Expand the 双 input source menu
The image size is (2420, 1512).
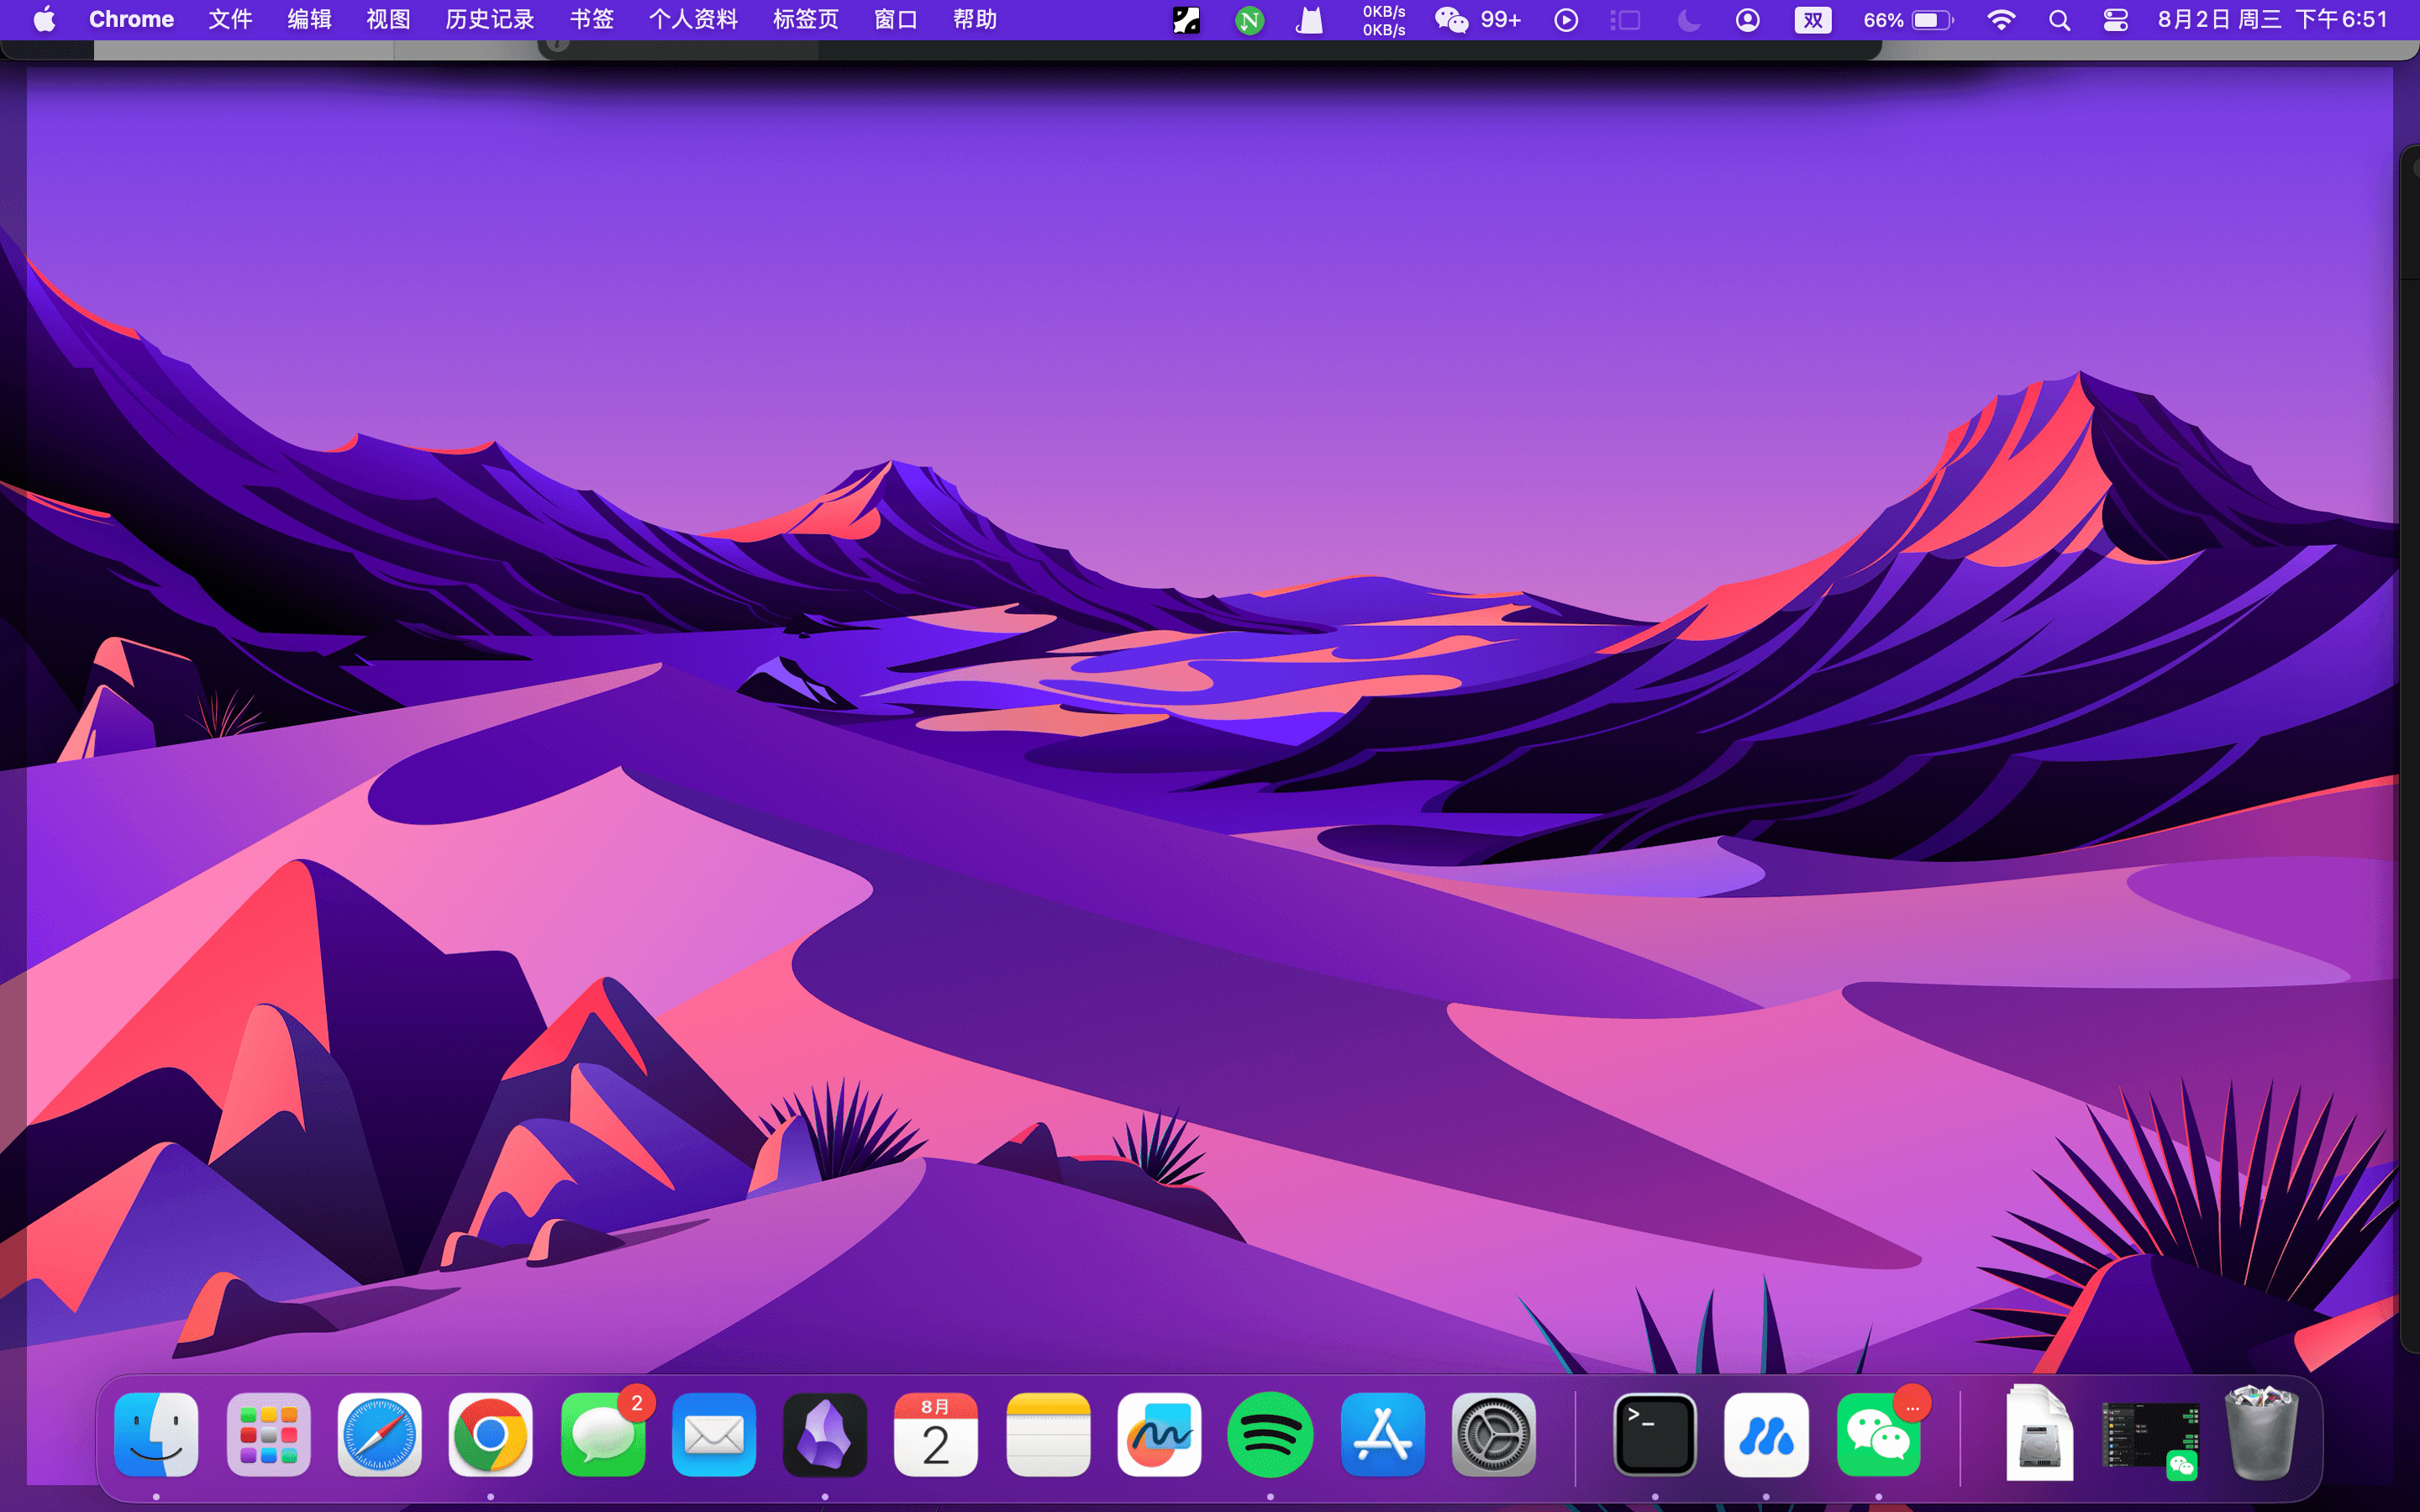tap(1812, 20)
